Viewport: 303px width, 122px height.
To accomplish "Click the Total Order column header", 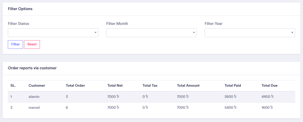I will (75, 86).
